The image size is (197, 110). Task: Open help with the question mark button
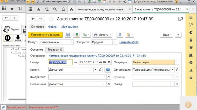point(178,35)
